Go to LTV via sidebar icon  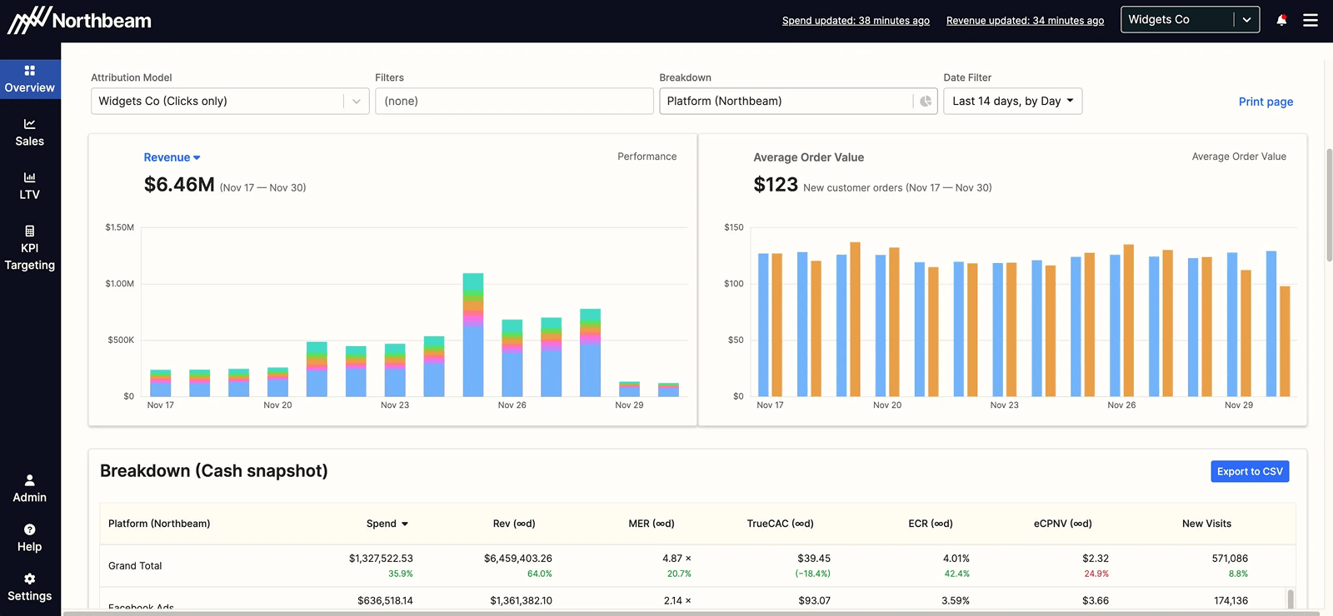[30, 177]
